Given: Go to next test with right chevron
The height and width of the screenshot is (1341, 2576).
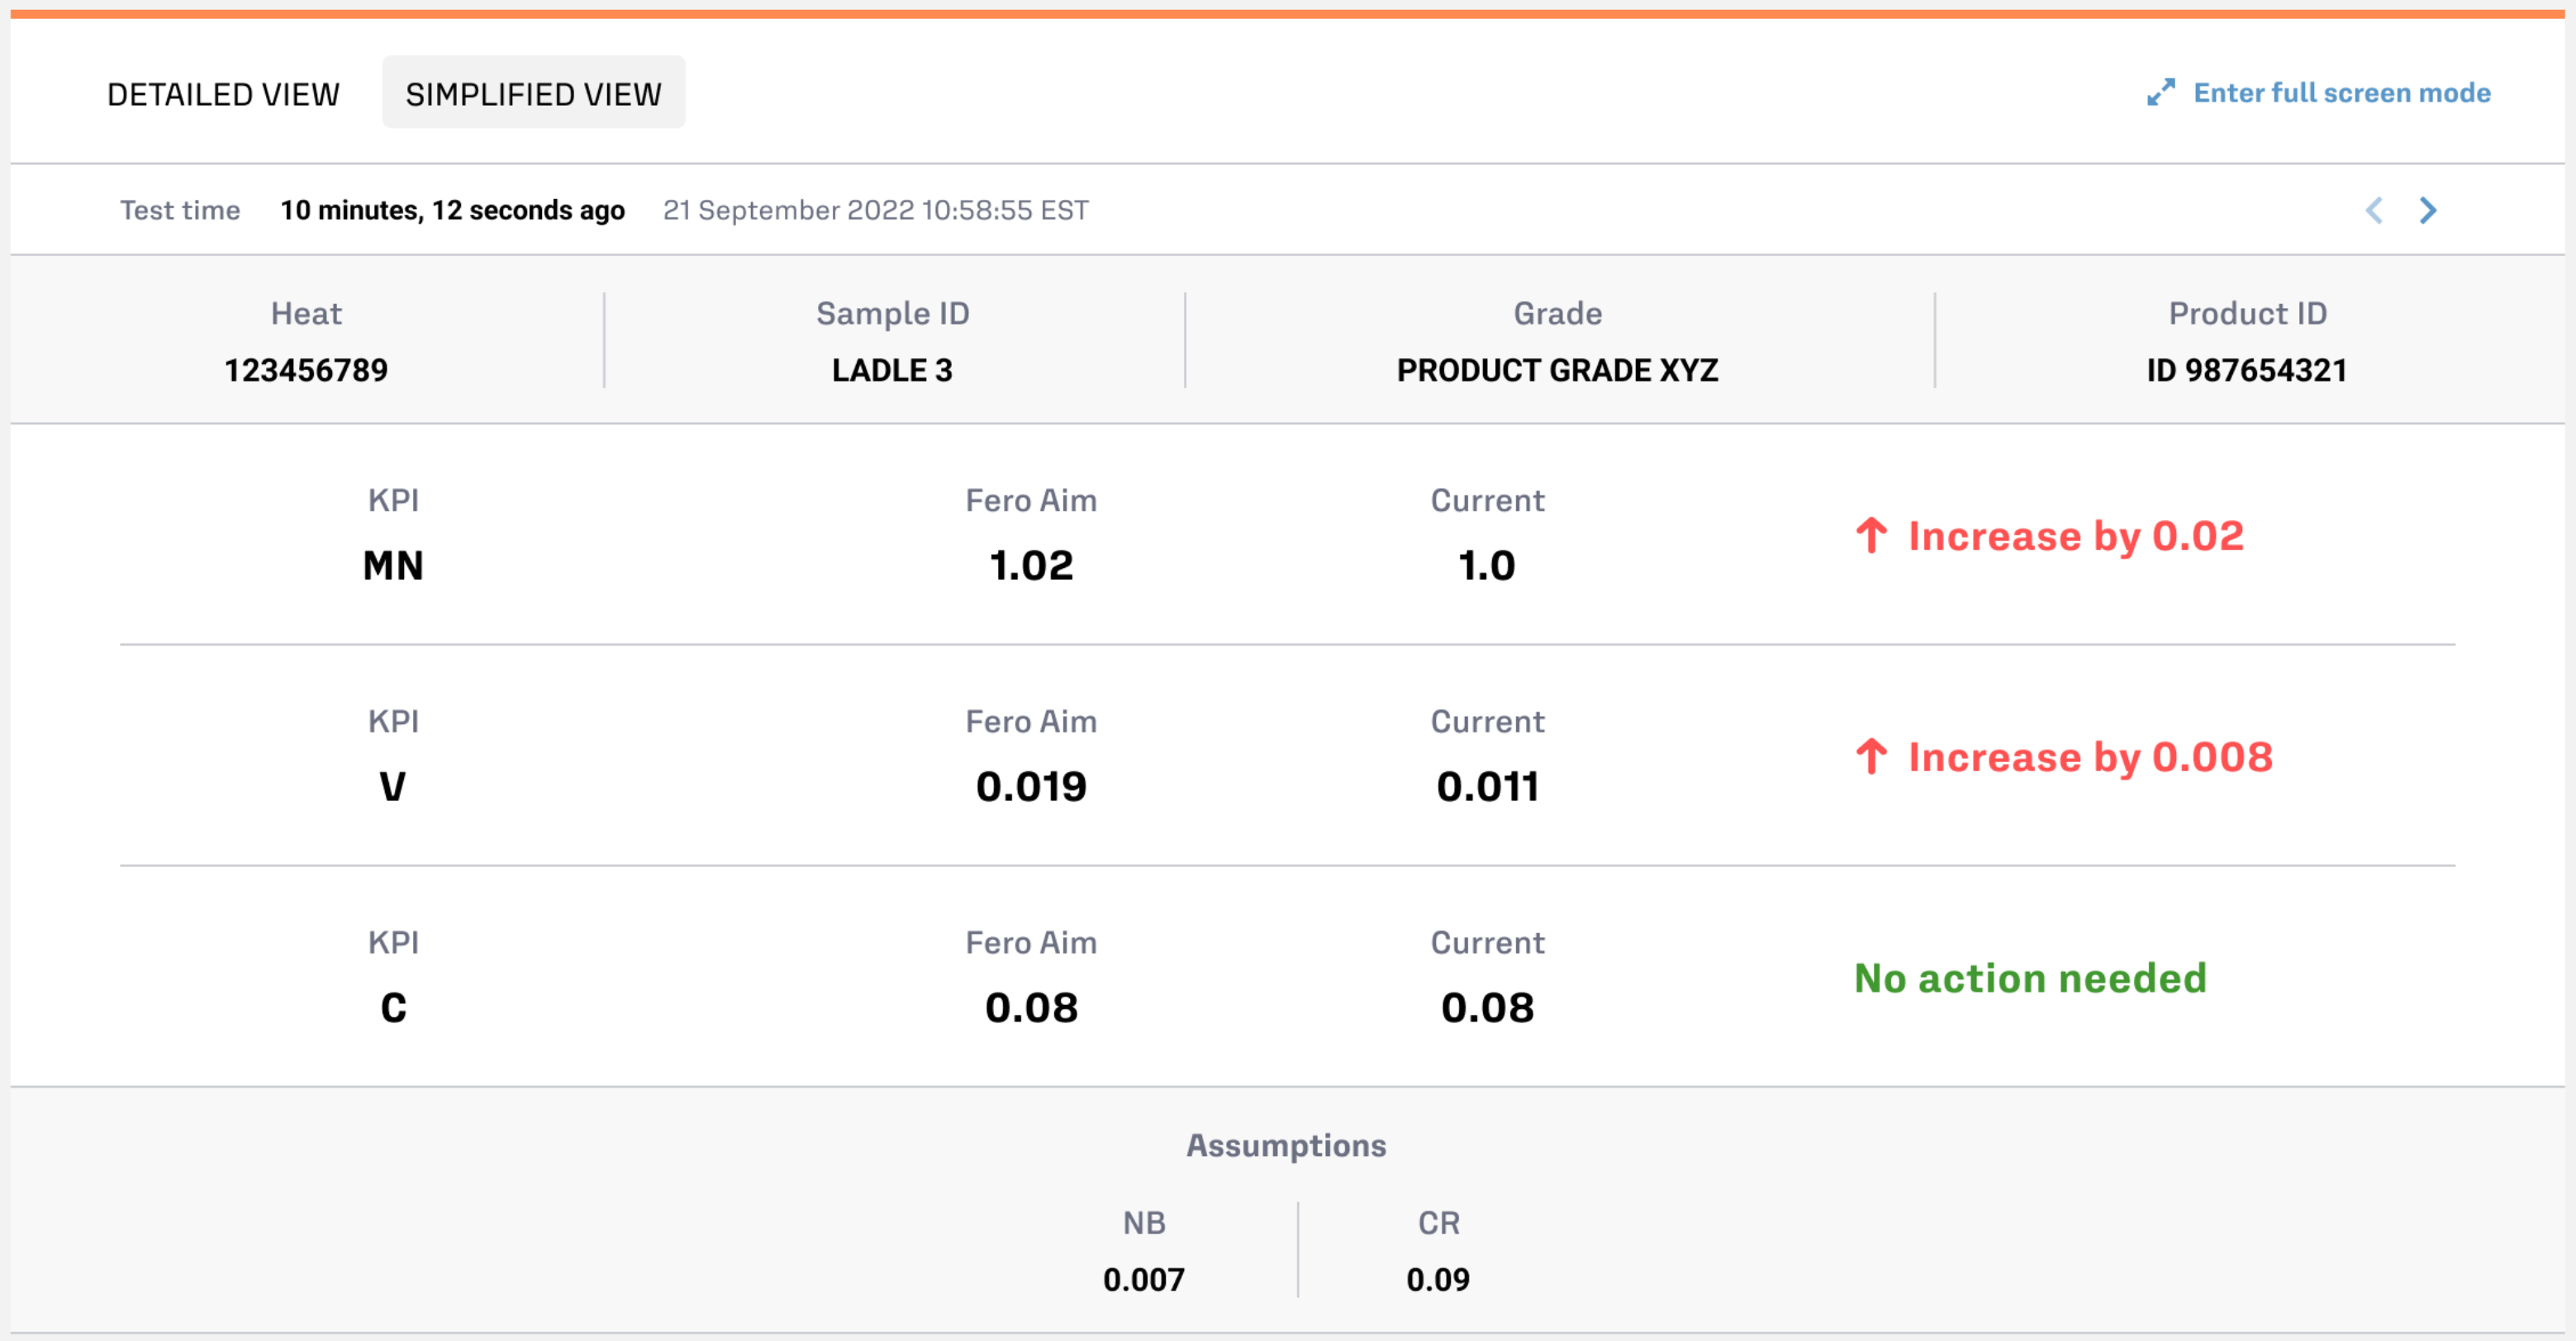Looking at the screenshot, I should (2428, 210).
